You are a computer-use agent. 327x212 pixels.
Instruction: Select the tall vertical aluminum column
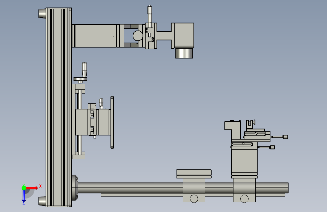59,108
